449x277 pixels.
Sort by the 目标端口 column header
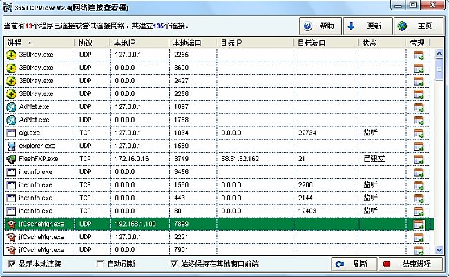(x=326, y=43)
